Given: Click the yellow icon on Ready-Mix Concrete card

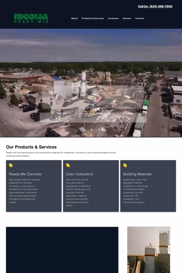Looking at the screenshot, I should coord(11,165).
